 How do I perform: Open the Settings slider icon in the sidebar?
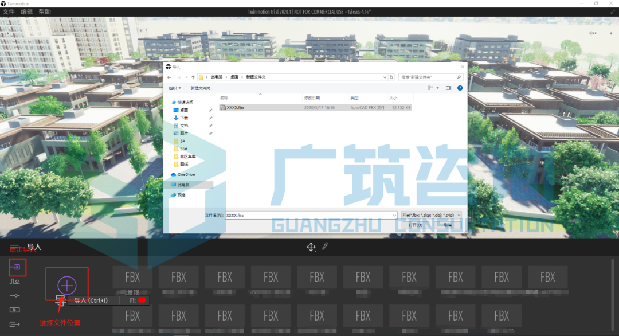[x=14, y=296]
